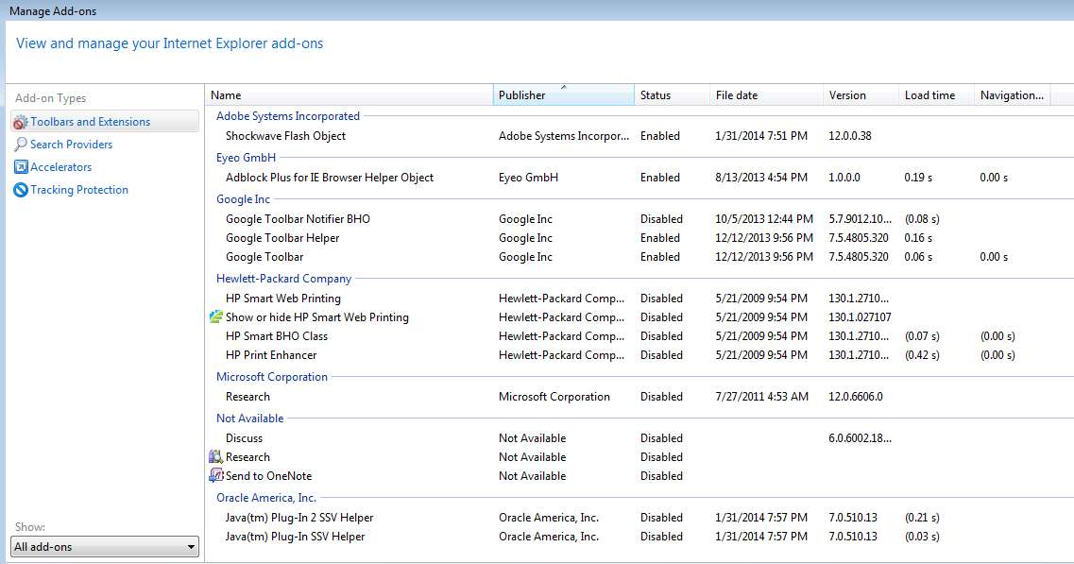Click the Search Providers magnifier icon

coord(21,145)
